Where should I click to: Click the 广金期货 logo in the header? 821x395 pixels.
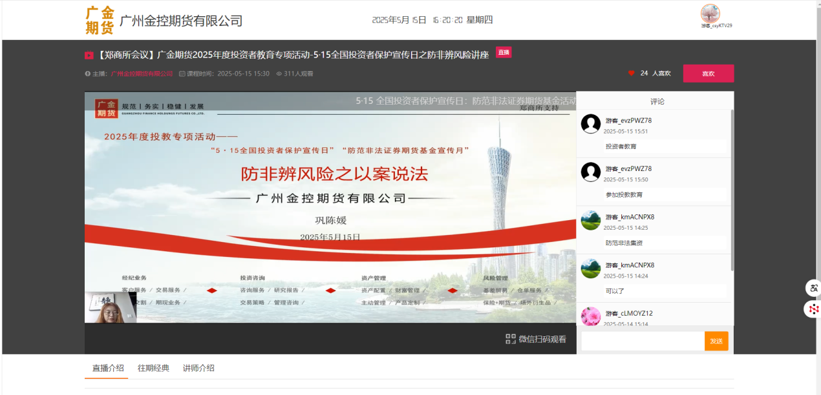point(100,21)
